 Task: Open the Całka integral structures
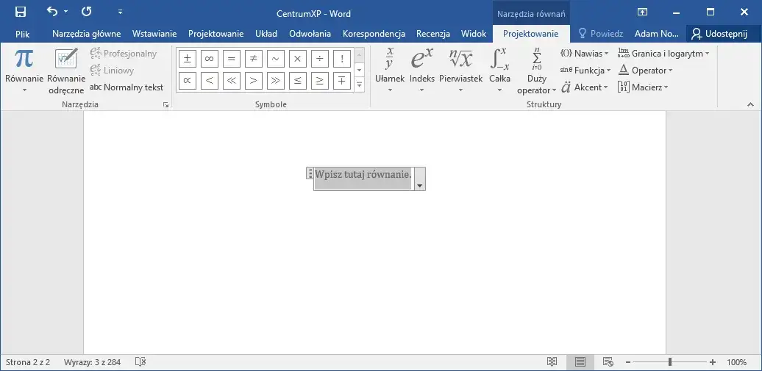pyautogui.click(x=499, y=71)
